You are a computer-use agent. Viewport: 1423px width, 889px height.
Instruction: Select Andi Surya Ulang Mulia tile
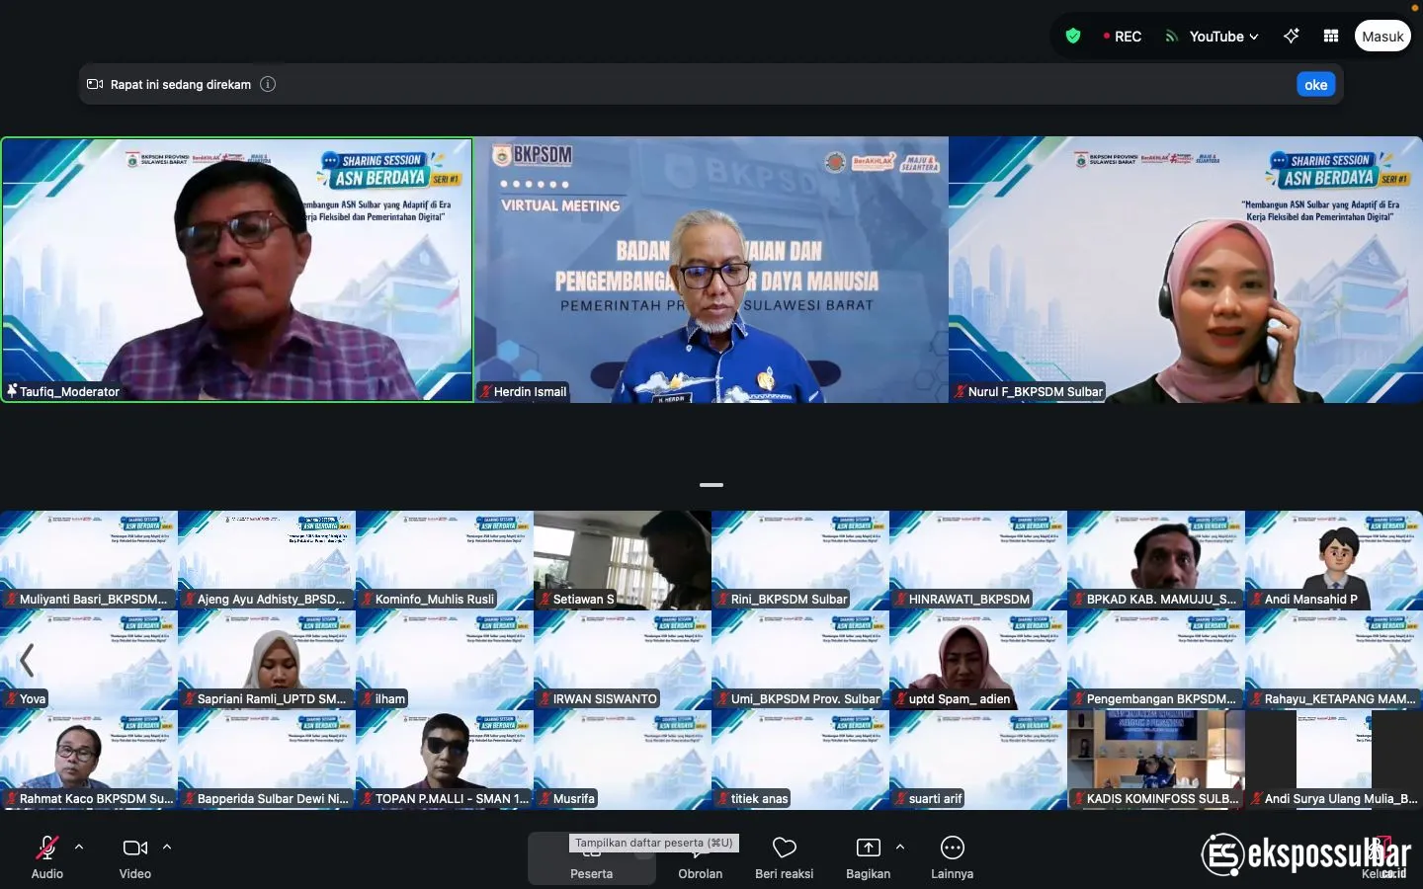1334,760
